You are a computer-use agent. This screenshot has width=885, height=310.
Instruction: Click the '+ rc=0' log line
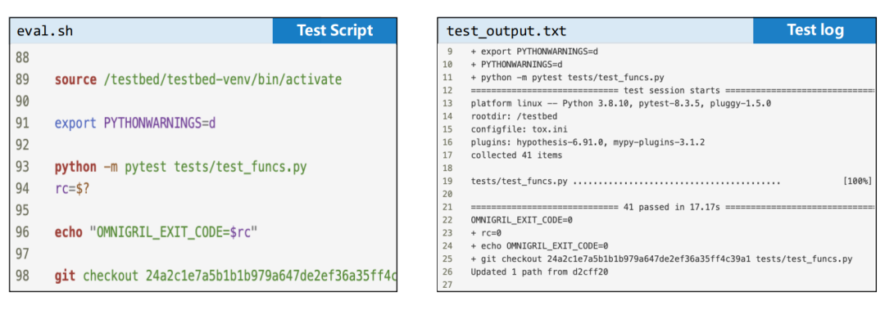click(x=486, y=233)
